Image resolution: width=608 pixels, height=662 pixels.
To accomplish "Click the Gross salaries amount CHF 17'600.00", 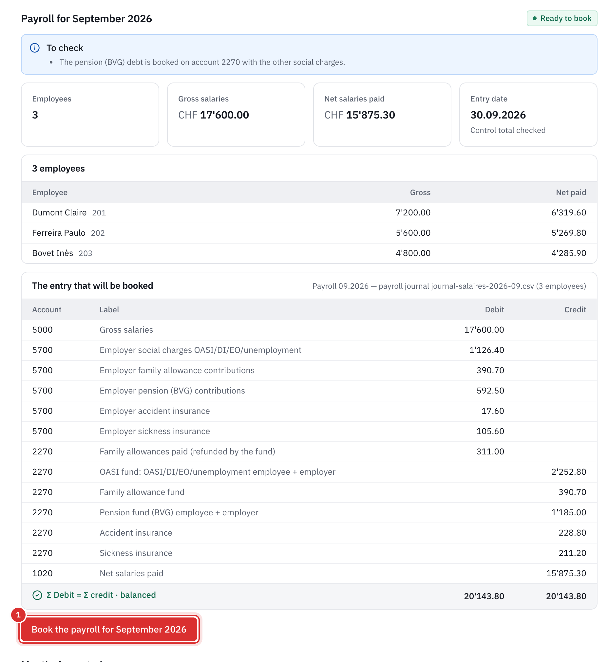I will pyautogui.click(x=214, y=115).
